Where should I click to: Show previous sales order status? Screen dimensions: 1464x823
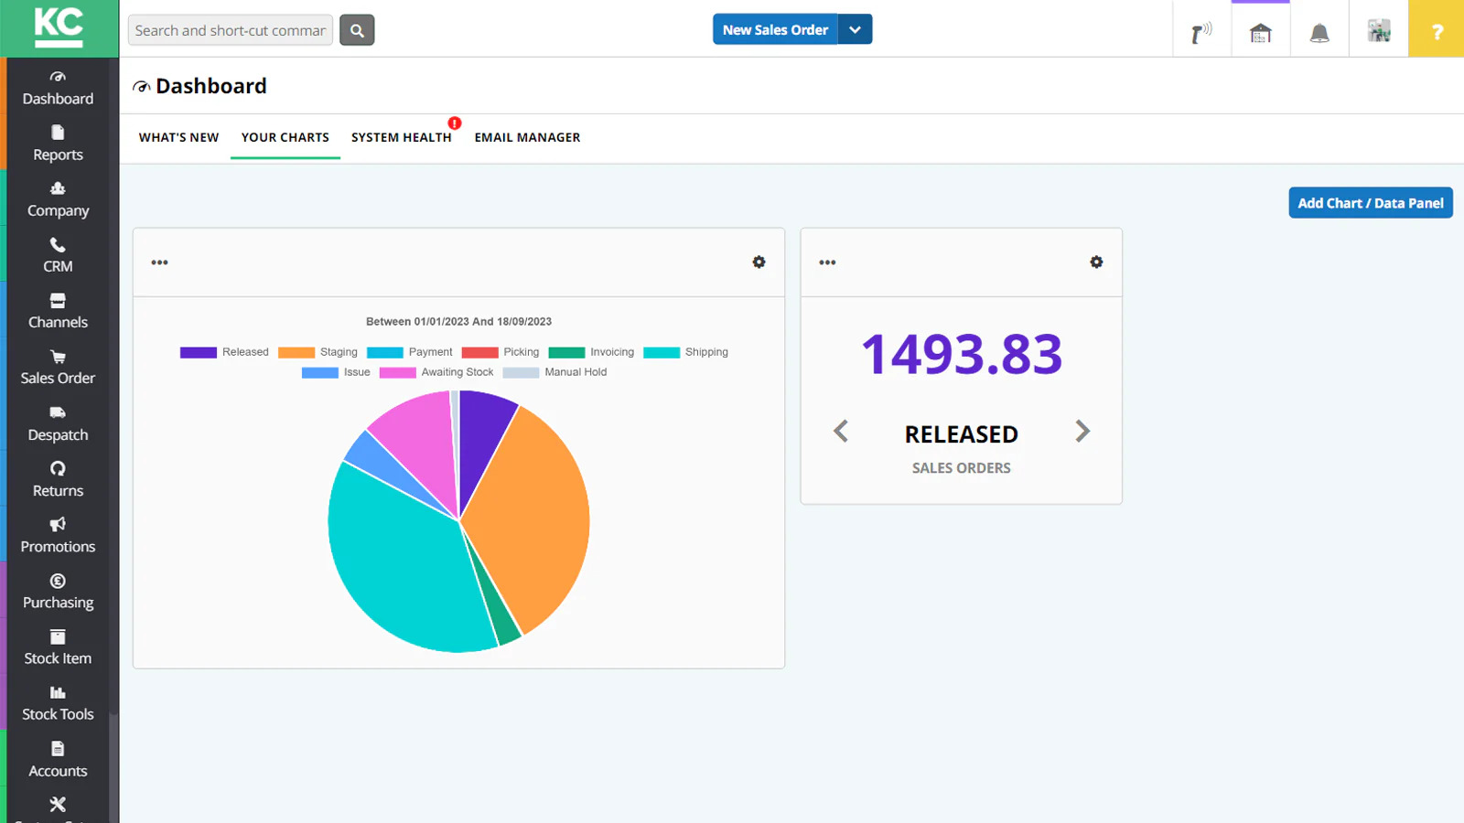tap(841, 431)
